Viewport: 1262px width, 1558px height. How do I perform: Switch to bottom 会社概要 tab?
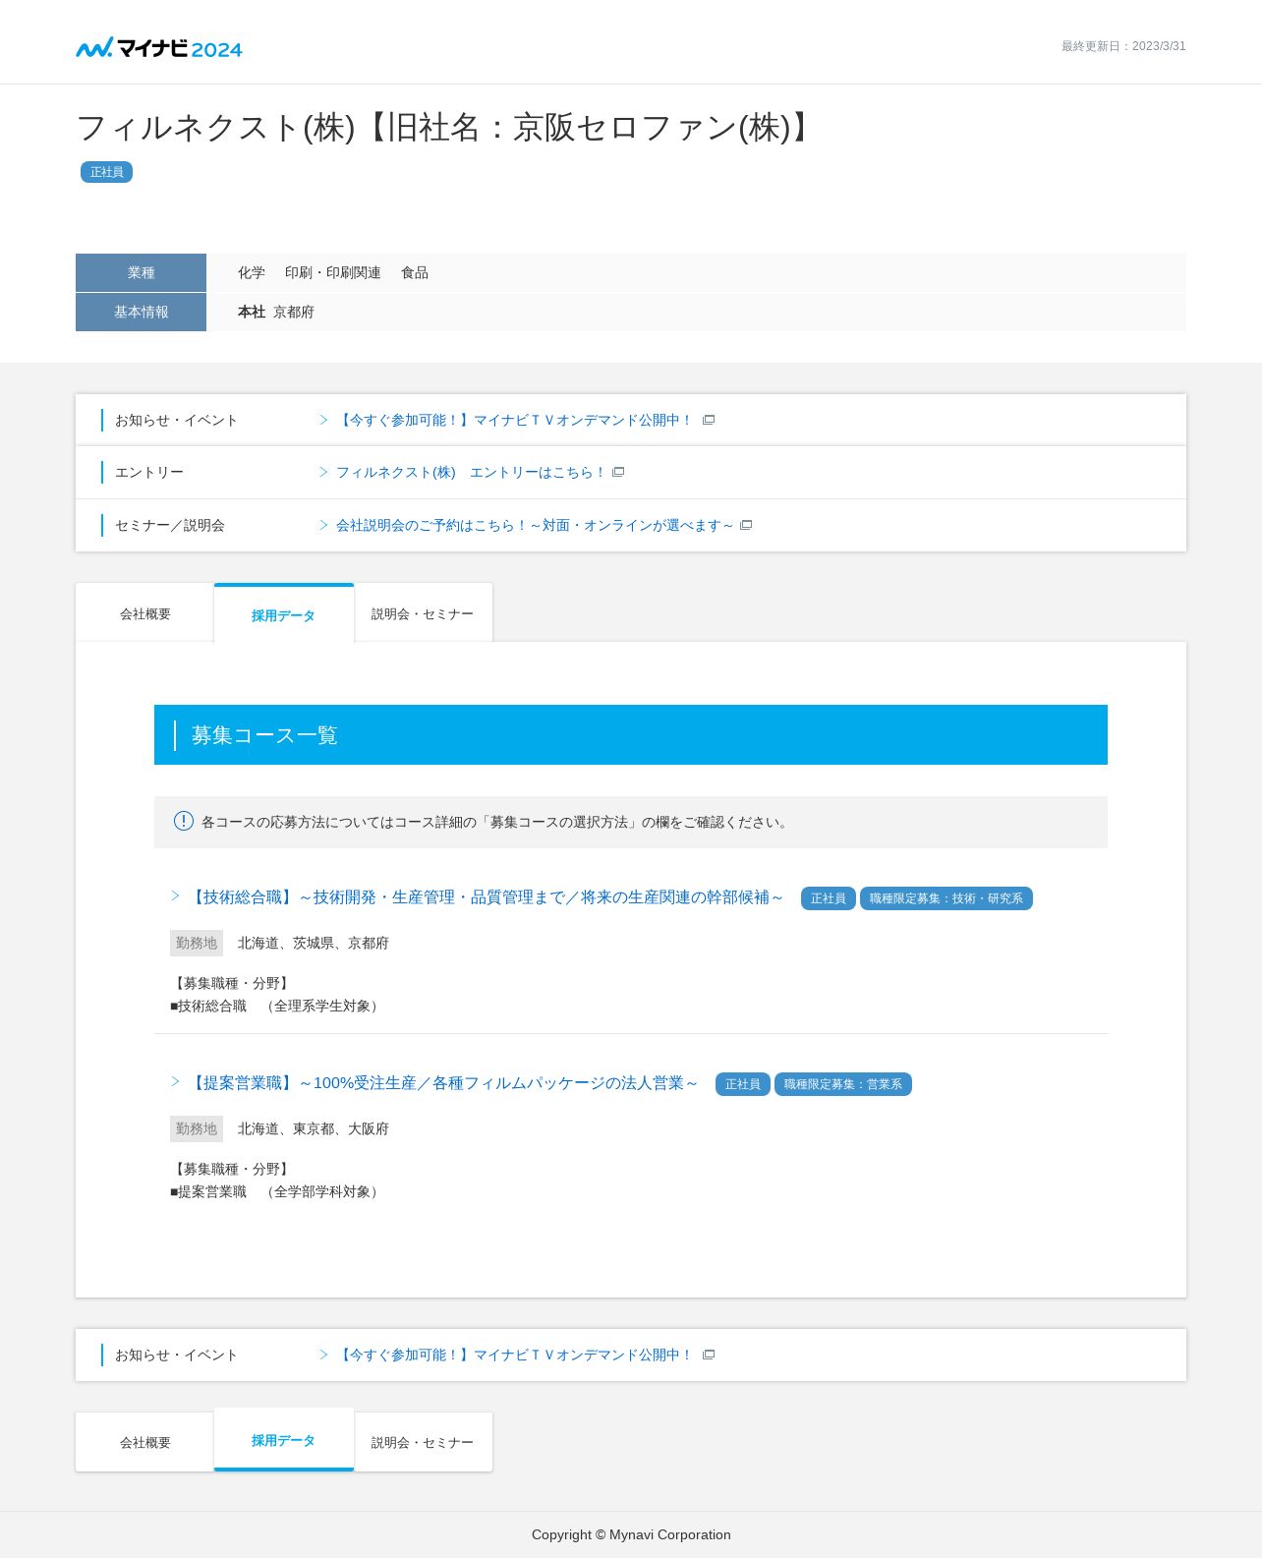coord(144,1442)
